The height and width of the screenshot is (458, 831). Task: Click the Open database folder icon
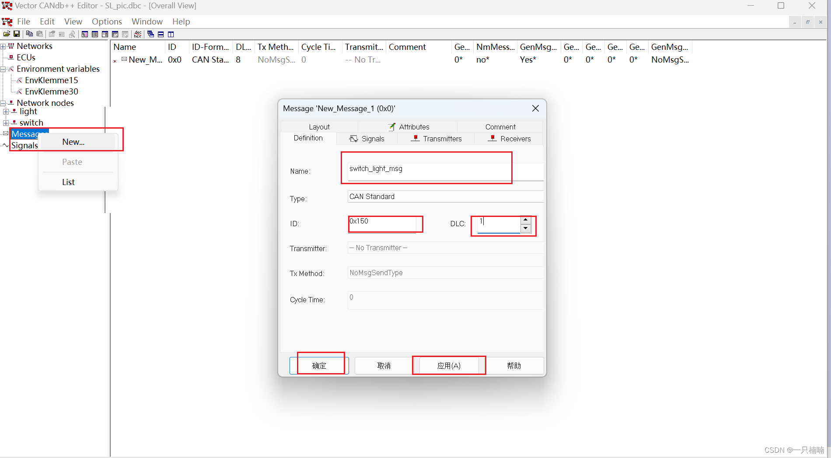pyautogui.click(x=7, y=34)
